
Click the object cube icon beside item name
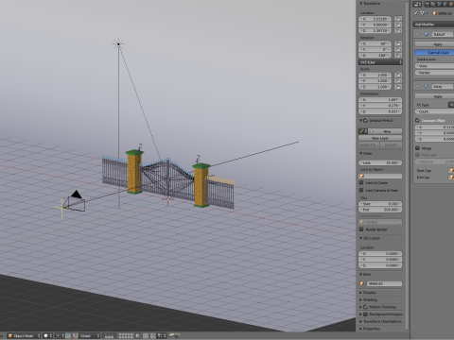click(x=362, y=283)
